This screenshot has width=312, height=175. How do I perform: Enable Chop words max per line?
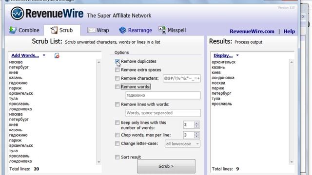pos(117,135)
